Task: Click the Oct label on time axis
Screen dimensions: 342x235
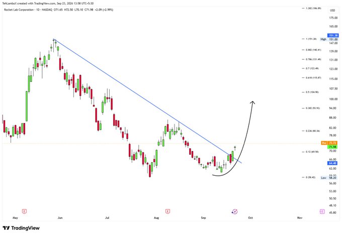Action: tap(250, 217)
